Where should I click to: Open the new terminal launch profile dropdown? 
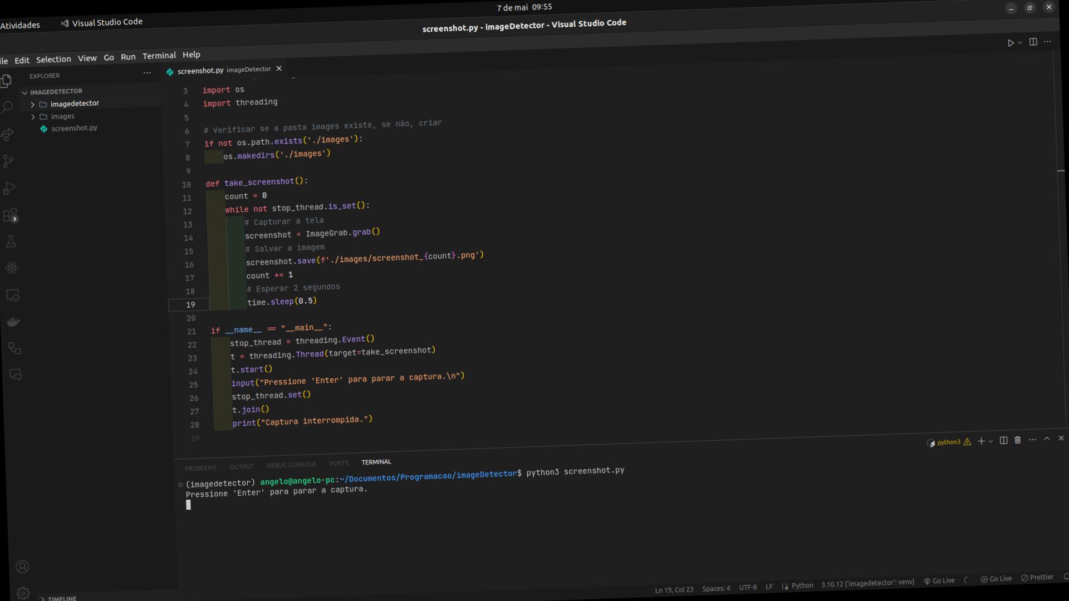[990, 441]
